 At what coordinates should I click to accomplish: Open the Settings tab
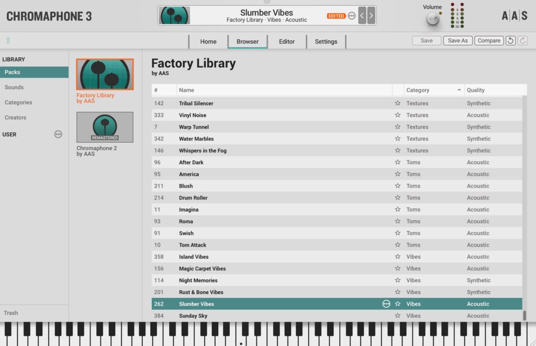(326, 42)
